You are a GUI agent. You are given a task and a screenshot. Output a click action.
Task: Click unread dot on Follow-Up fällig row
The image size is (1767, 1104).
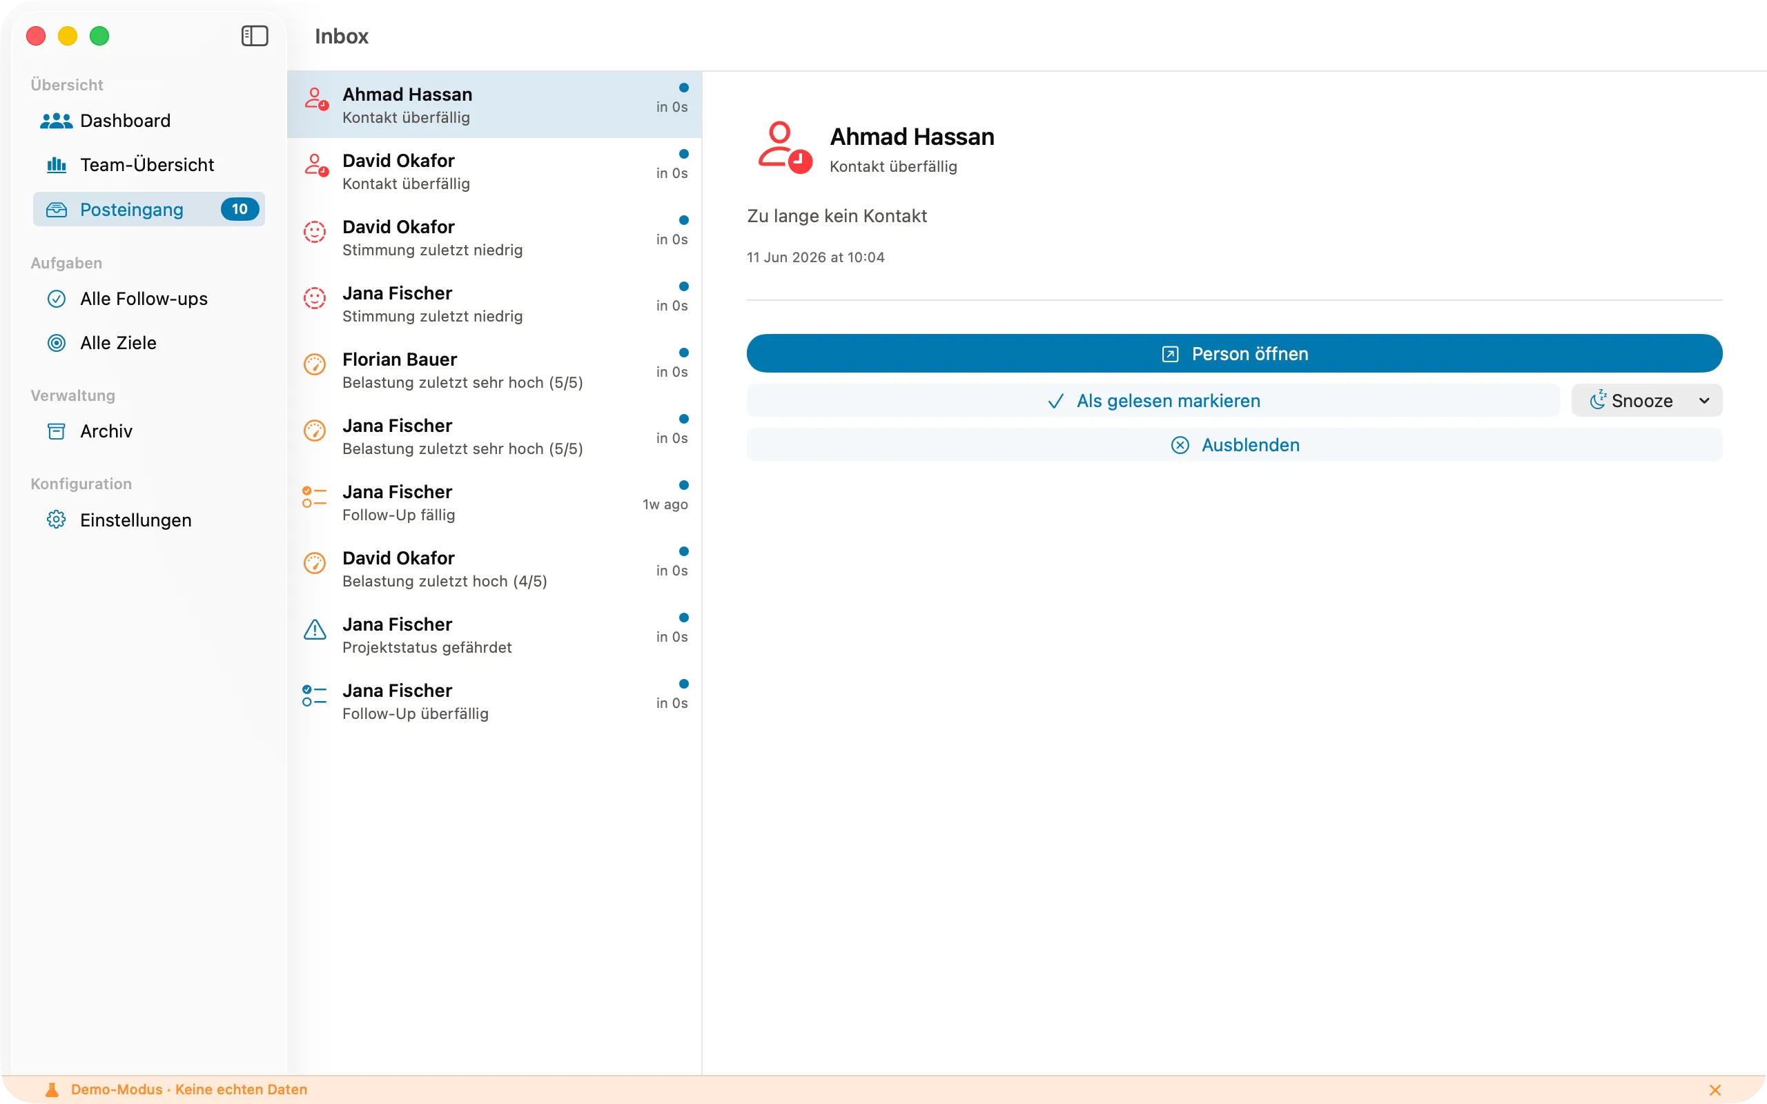(683, 486)
